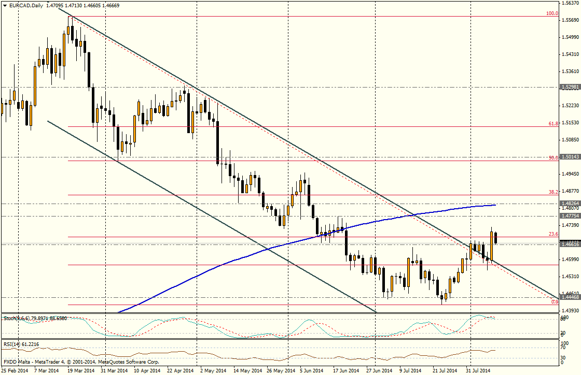Select the right end of blue moving average

click(495, 205)
